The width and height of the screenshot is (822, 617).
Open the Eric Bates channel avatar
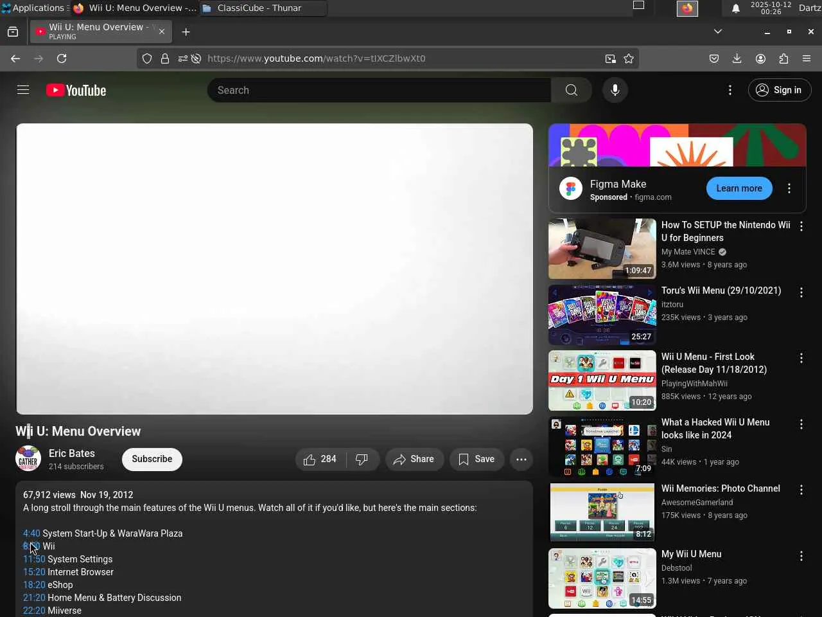point(28,459)
